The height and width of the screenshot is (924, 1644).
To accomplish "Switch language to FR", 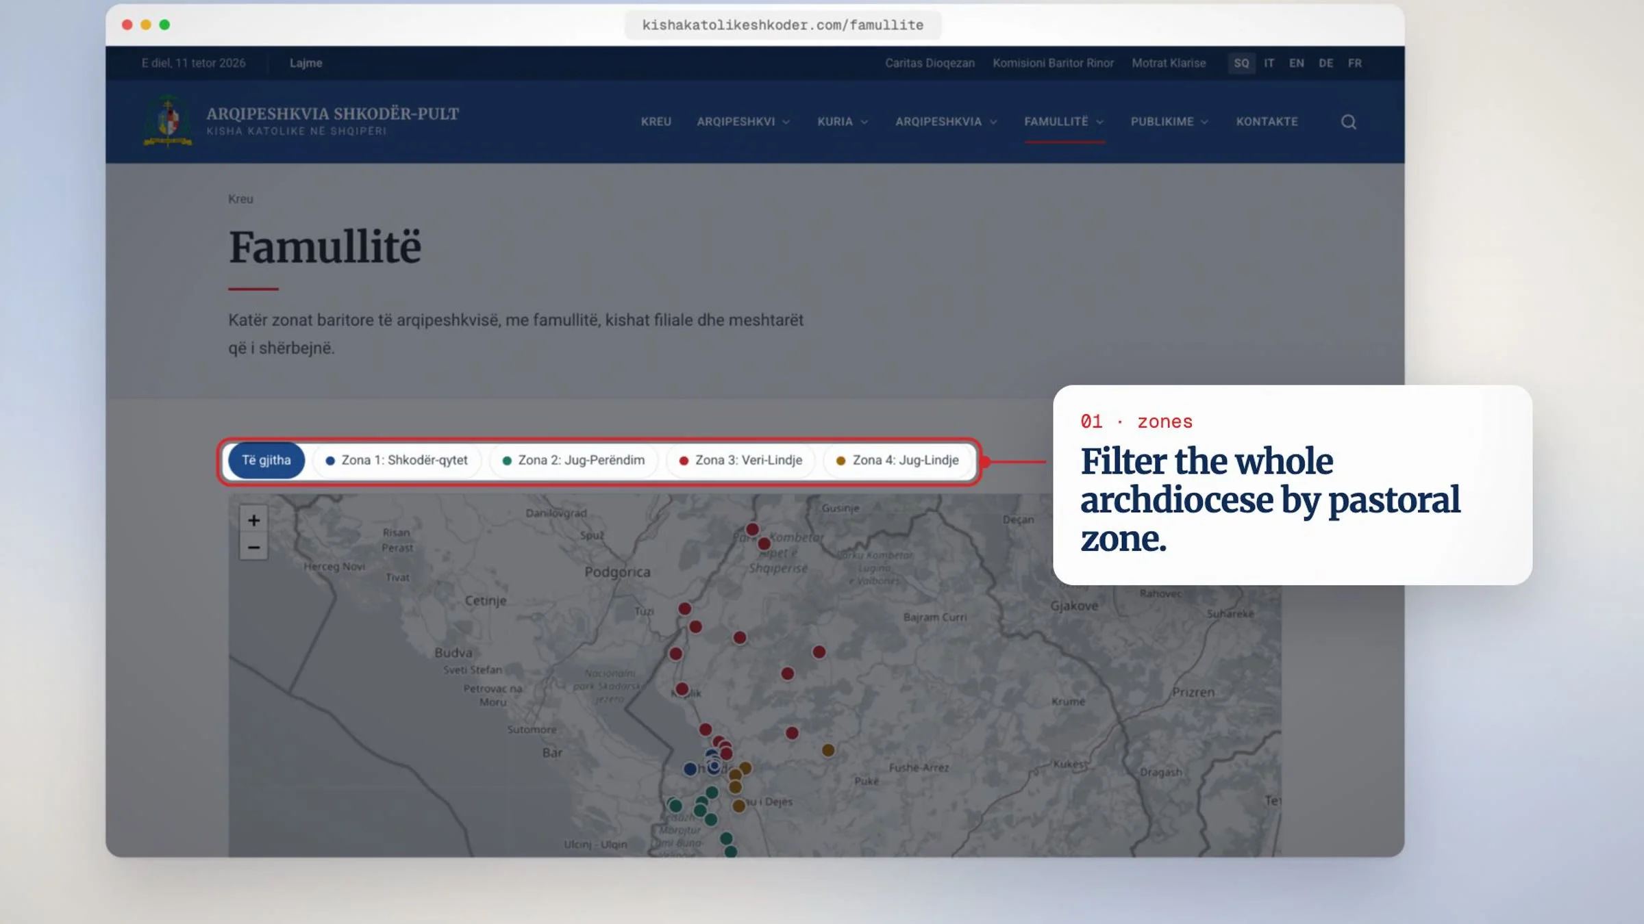I will pos(1354,63).
